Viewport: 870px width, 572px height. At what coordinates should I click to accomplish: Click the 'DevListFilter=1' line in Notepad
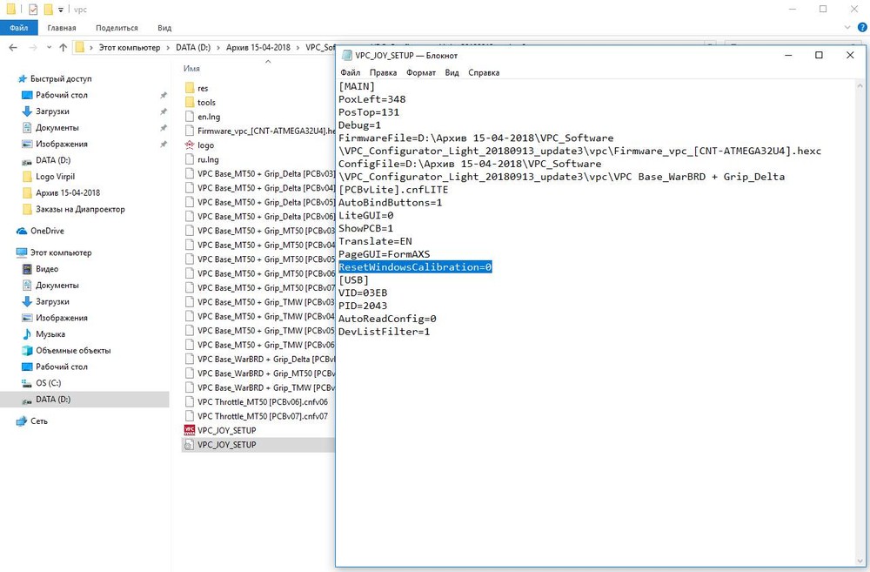click(384, 332)
